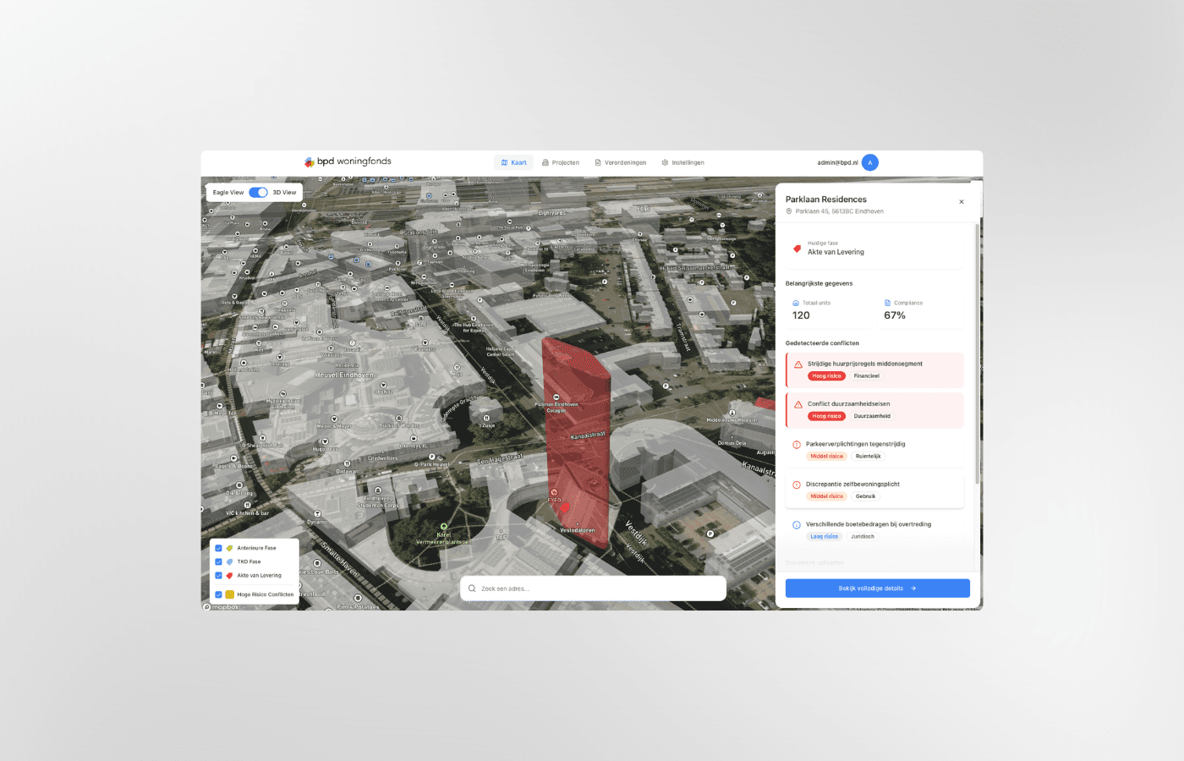The height and width of the screenshot is (761, 1184).
Task: Disable the TKO Fase layer checkbox
Action: pyautogui.click(x=218, y=561)
